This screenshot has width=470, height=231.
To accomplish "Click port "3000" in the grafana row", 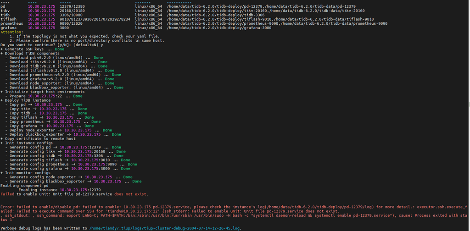I will [64, 28].
